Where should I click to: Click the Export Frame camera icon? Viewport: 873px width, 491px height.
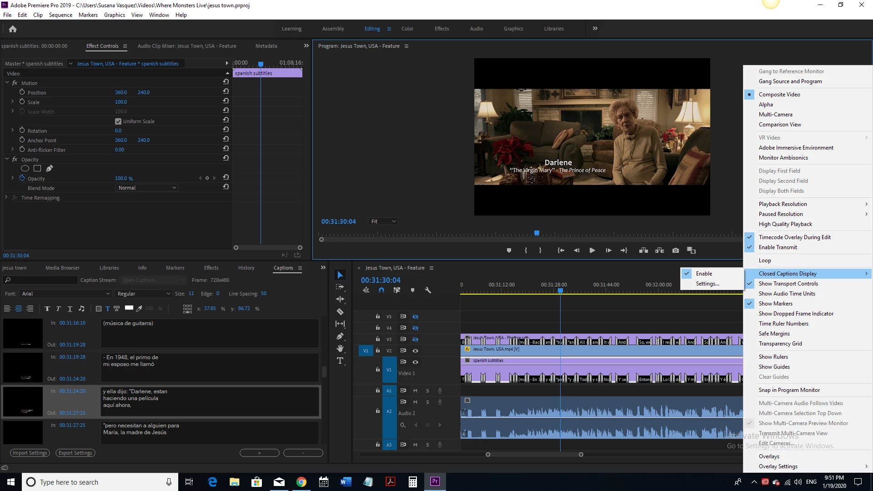[676, 251]
